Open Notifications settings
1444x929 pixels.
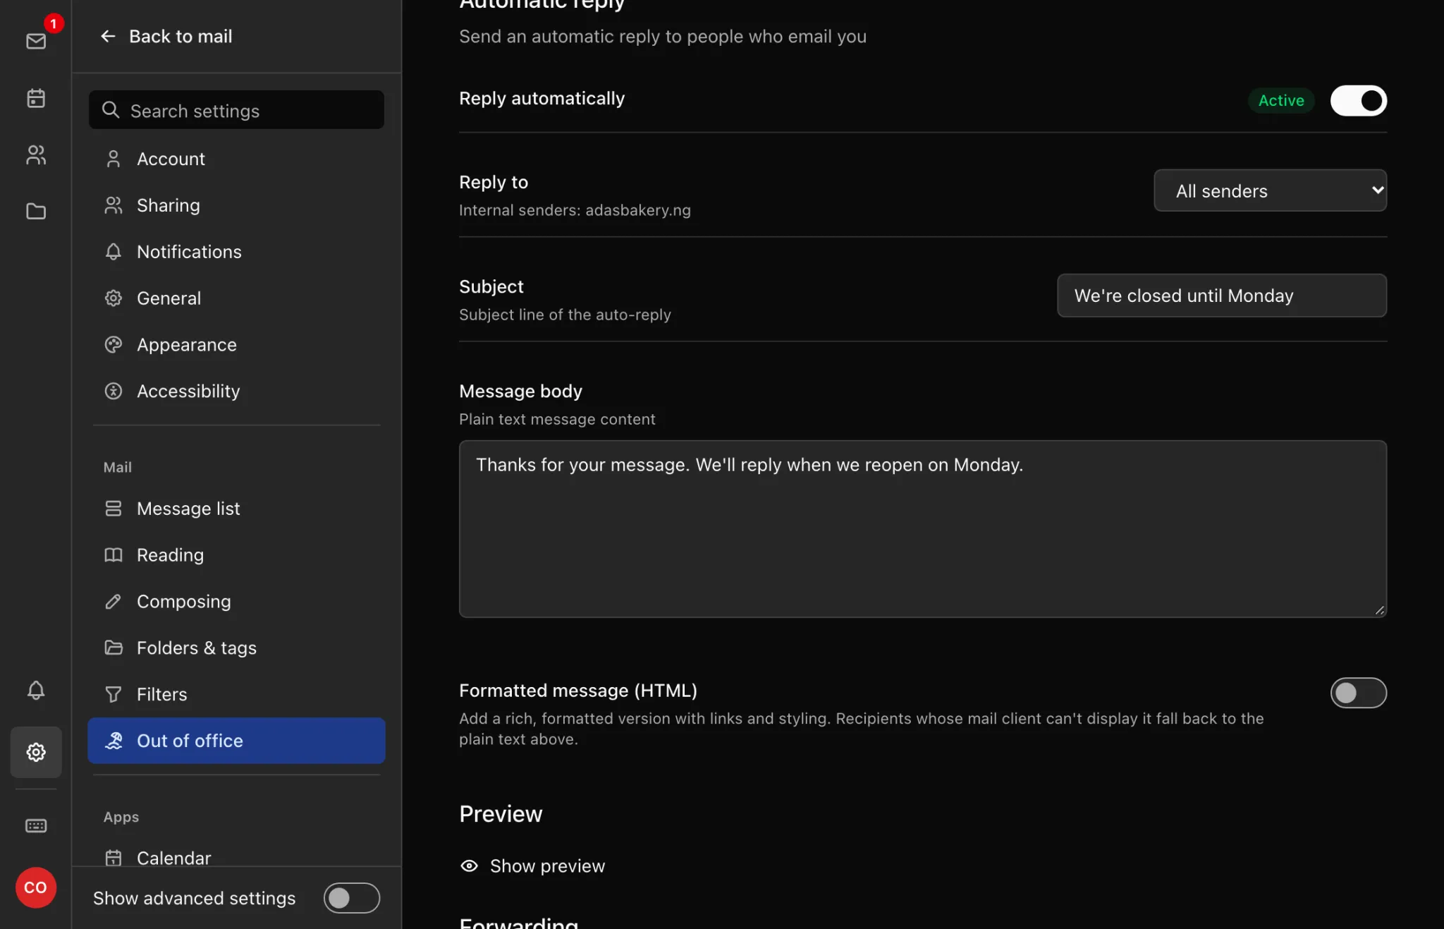pyautogui.click(x=236, y=252)
